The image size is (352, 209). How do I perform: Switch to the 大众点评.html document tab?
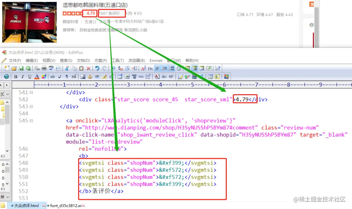click(26, 206)
